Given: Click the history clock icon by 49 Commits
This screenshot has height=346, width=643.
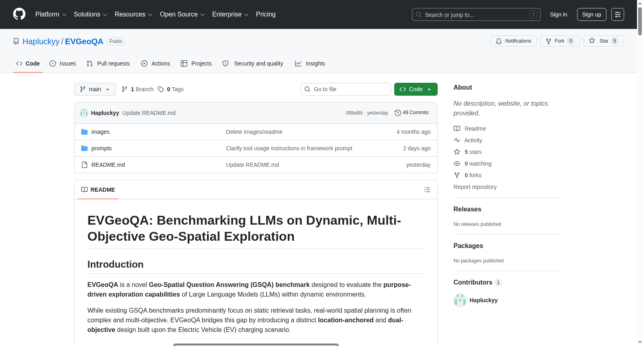Looking at the screenshot, I should (398, 113).
